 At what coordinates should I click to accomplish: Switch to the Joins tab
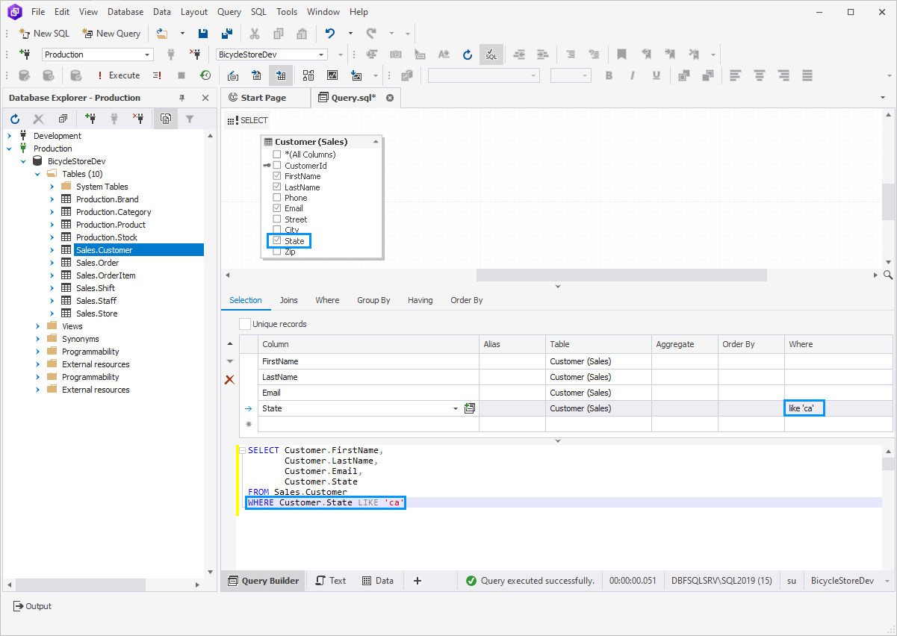tap(288, 299)
